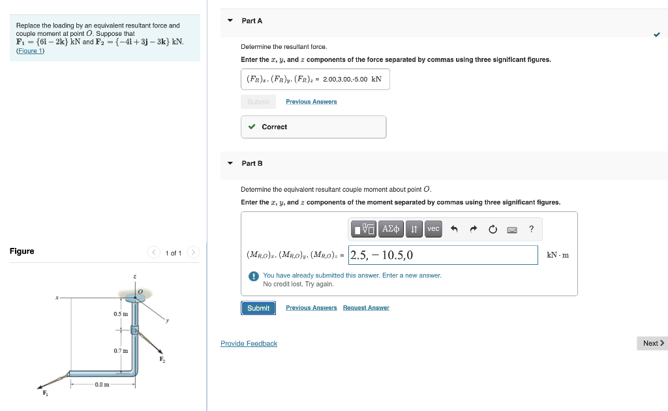Screen dimensions: 668x411
Task: Open Previous Answers for Part B
Action: click(311, 308)
